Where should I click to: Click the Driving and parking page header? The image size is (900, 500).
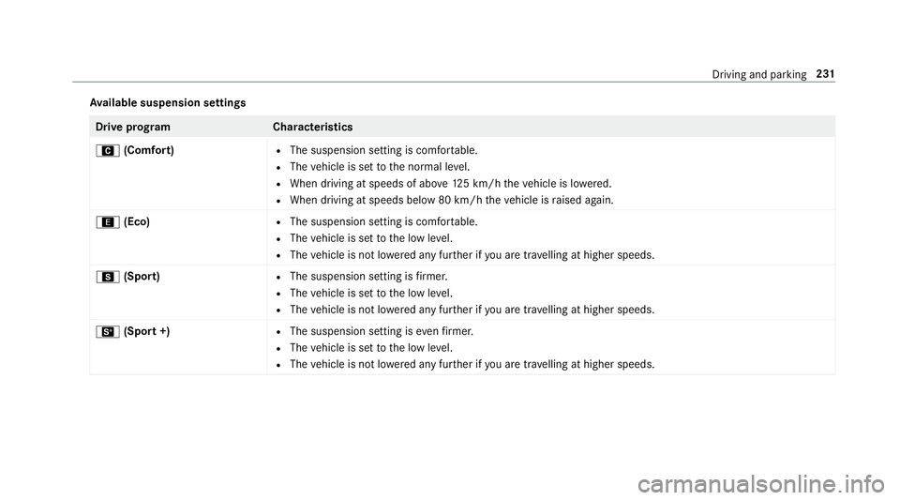pyautogui.click(x=758, y=74)
